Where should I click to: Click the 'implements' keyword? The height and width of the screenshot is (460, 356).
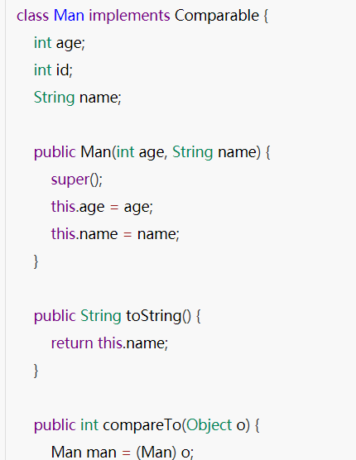coord(129,16)
